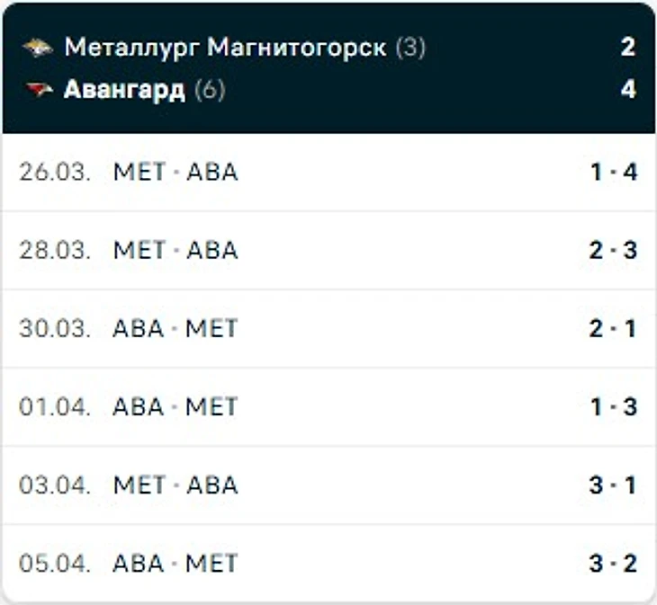
Task: Open the 28.03. MET - ABA match
Action: 328,250
